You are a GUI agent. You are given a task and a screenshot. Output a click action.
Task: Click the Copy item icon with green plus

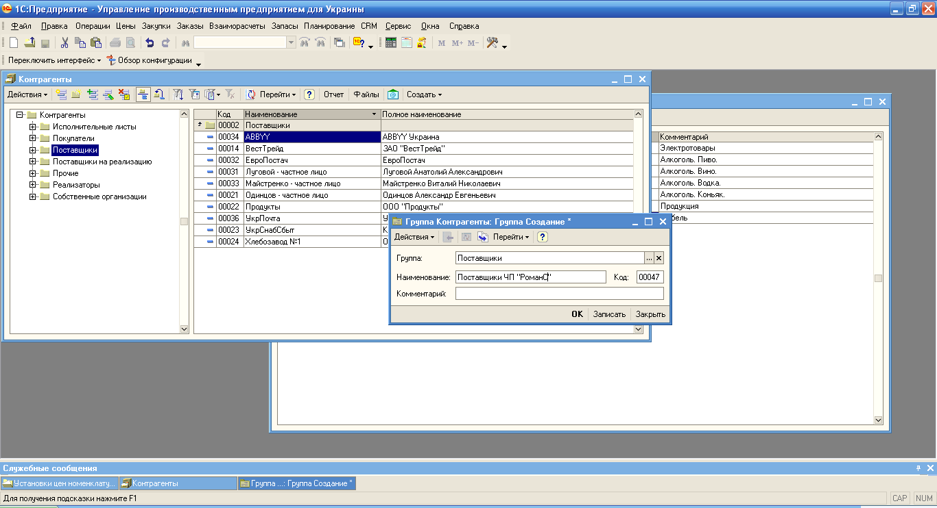(93, 94)
